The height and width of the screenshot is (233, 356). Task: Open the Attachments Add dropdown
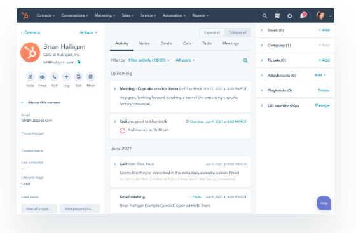[320, 75]
